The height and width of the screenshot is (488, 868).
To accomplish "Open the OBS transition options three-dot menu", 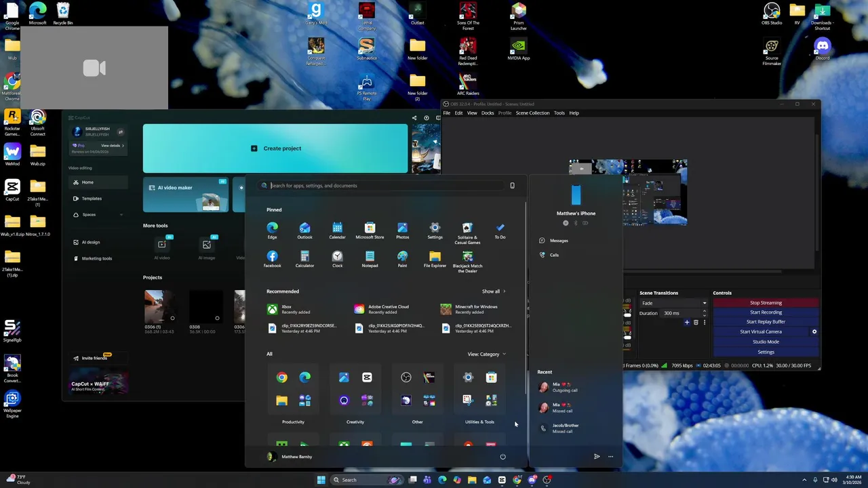I will (704, 323).
